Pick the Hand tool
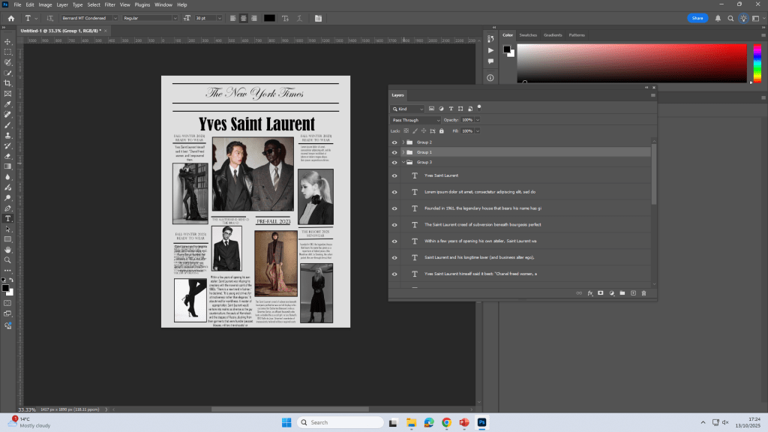The image size is (768, 432). [8, 250]
